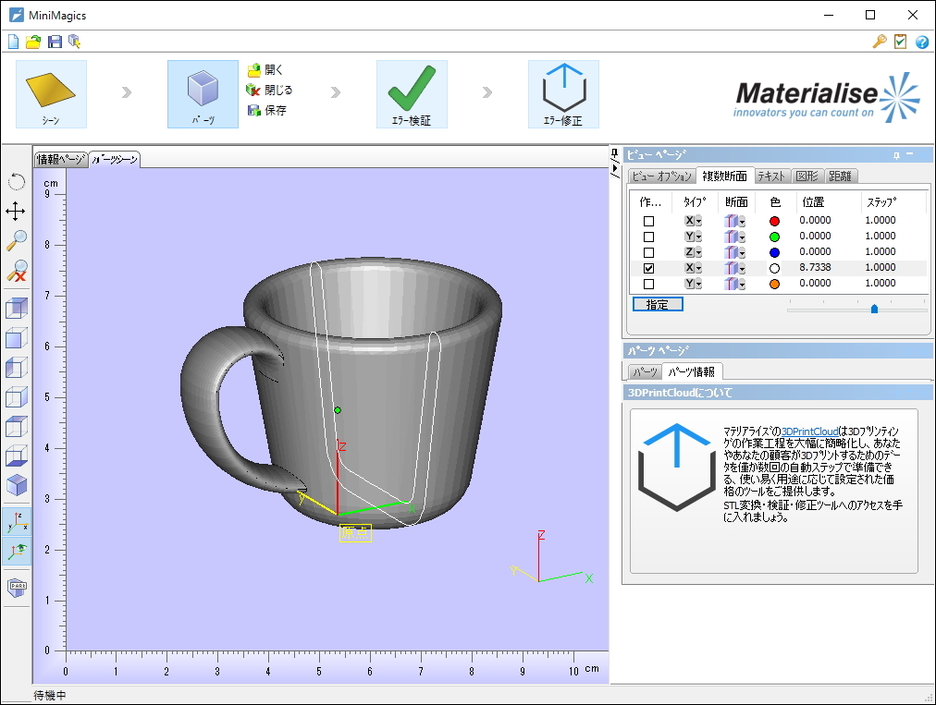Switch to top view cube icon
The image size is (936, 705).
pos(16,427)
